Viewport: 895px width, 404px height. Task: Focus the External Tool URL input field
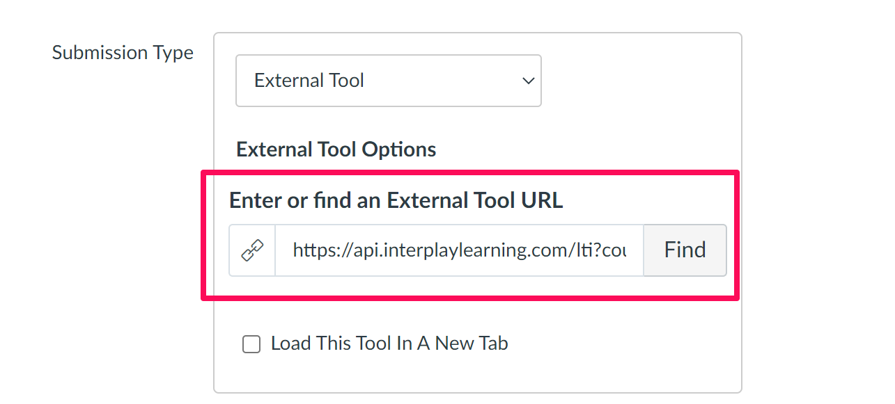coord(459,250)
